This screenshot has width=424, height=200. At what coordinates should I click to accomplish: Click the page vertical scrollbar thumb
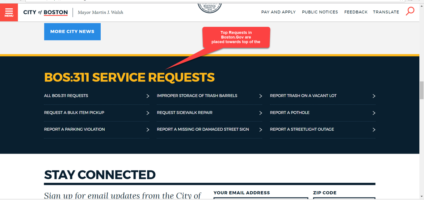coord(421,90)
